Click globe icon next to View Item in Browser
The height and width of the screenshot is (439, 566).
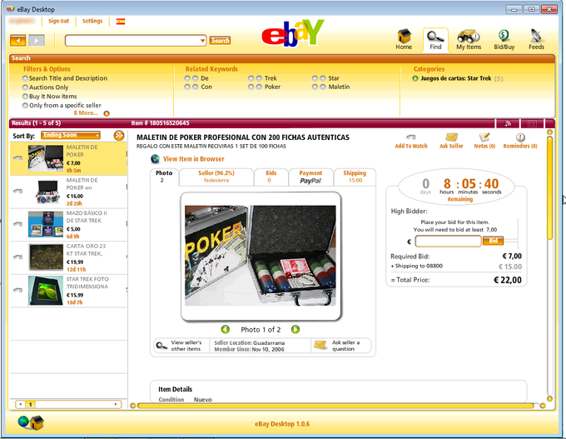click(x=155, y=158)
